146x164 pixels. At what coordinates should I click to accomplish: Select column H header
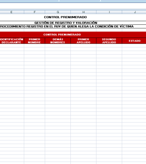84,12
